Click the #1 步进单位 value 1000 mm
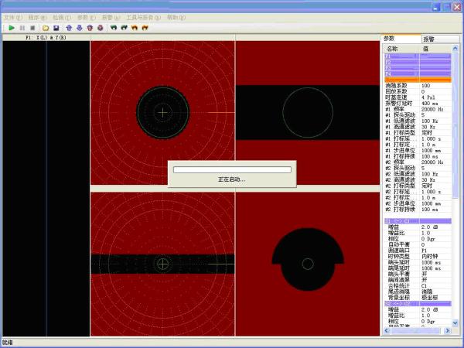Screen dimensions: 464x348 432,151
